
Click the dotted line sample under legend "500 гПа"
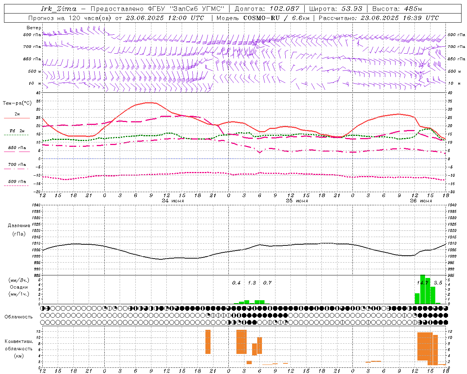(x=16, y=186)
